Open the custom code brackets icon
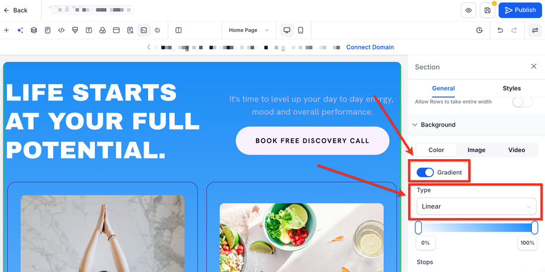545x272 pixels. (61, 30)
